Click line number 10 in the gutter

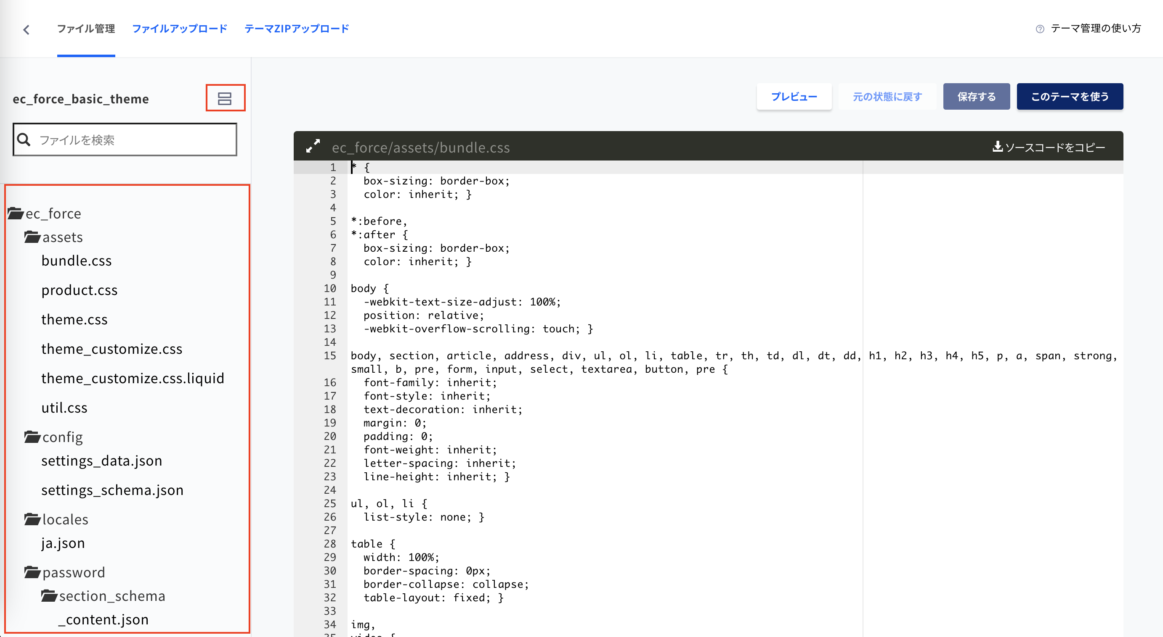tap(330, 288)
